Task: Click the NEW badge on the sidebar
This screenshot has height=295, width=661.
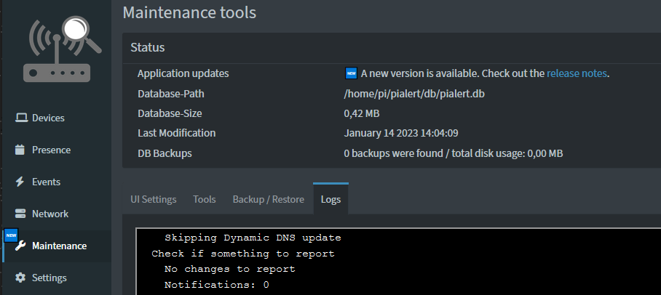Action: click(x=10, y=235)
